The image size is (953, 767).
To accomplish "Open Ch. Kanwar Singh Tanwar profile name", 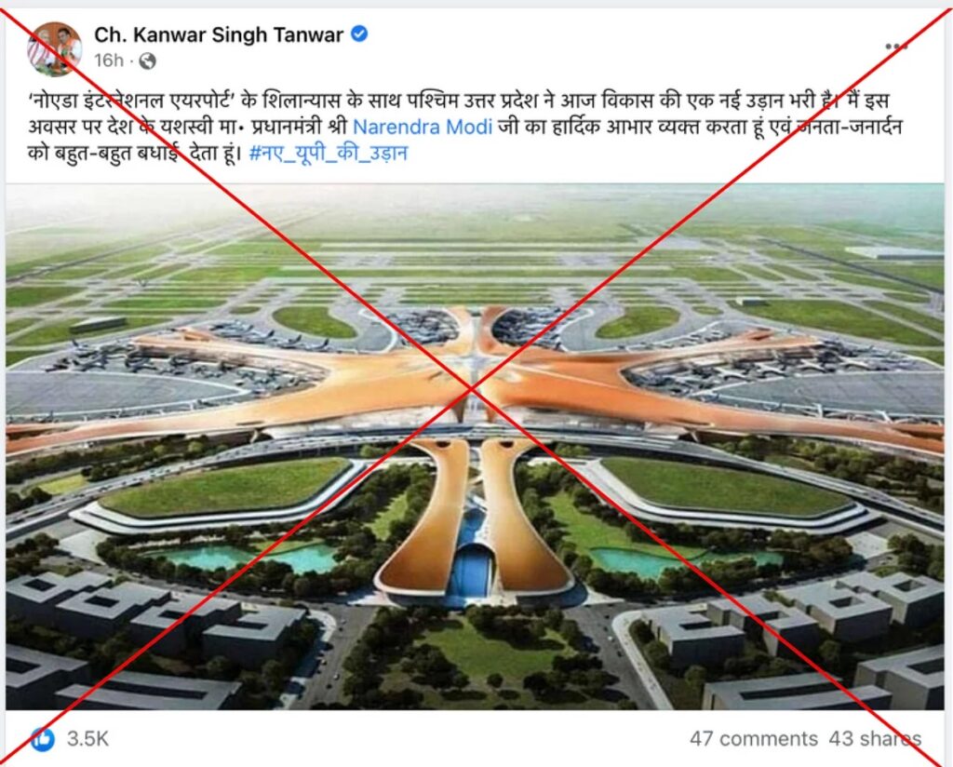I will click(219, 34).
